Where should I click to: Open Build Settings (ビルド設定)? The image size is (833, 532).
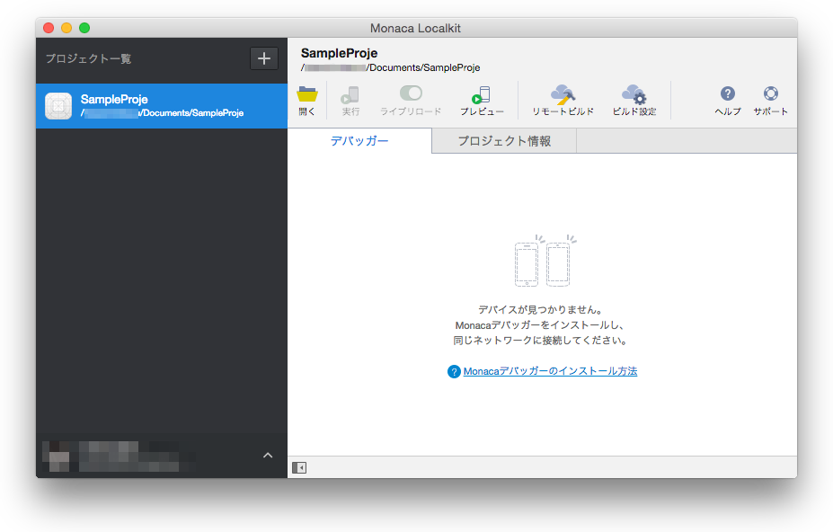pyautogui.click(x=634, y=95)
